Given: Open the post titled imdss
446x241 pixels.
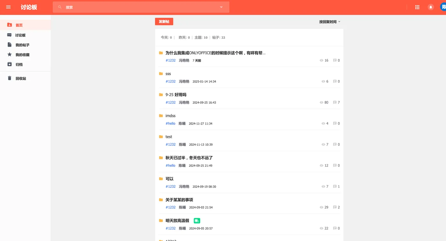Looking at the screenshot, I should point(170,116).
